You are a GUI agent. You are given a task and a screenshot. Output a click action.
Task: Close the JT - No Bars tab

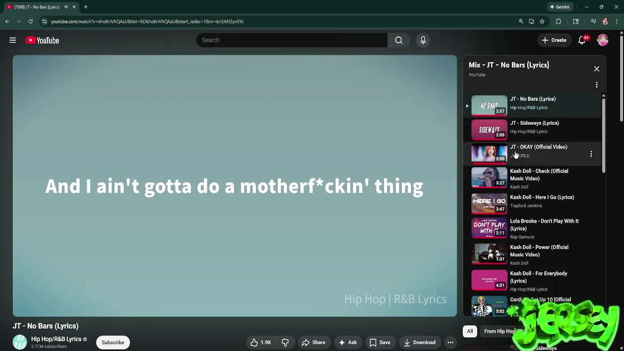coord(74,7)
